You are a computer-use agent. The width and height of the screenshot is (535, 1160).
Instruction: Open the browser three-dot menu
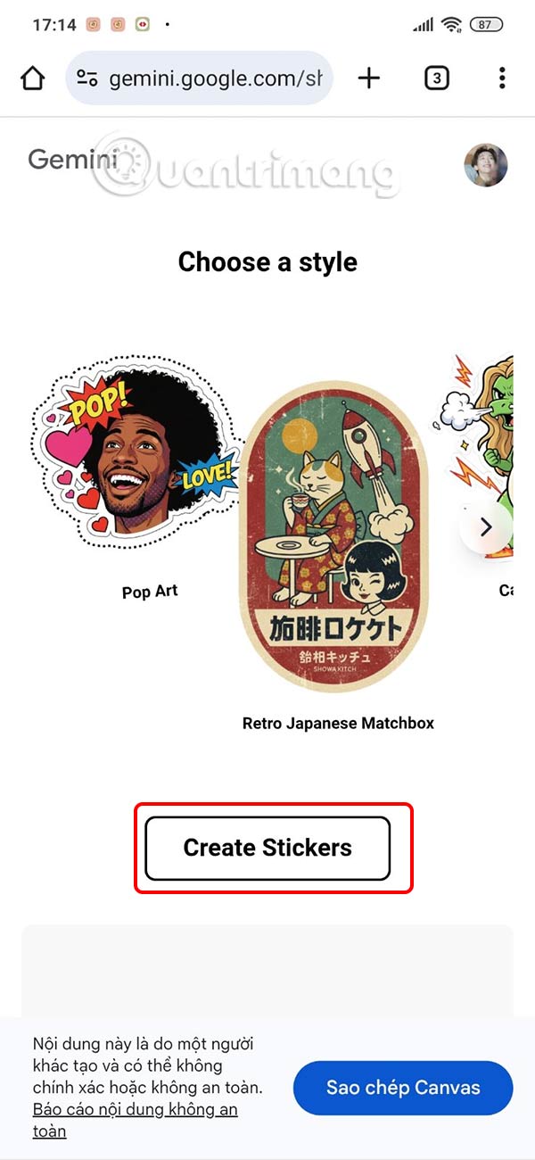502,79
